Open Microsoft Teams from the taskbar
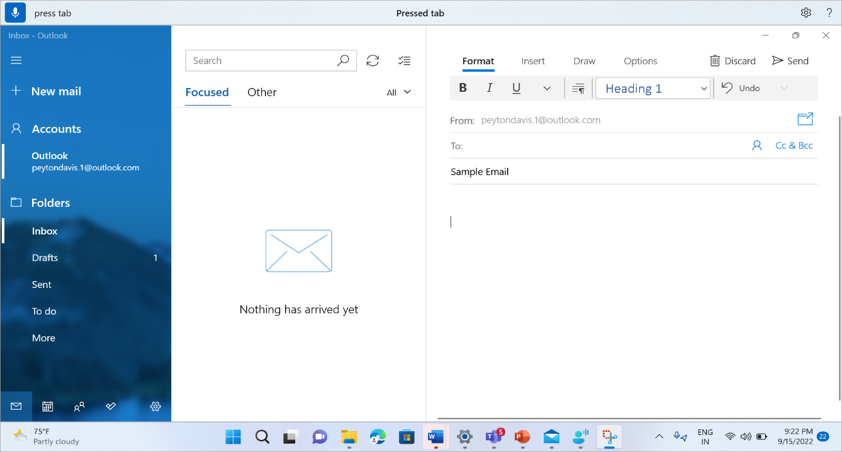Viewport: 842px width, 452px height. (493, 436)
